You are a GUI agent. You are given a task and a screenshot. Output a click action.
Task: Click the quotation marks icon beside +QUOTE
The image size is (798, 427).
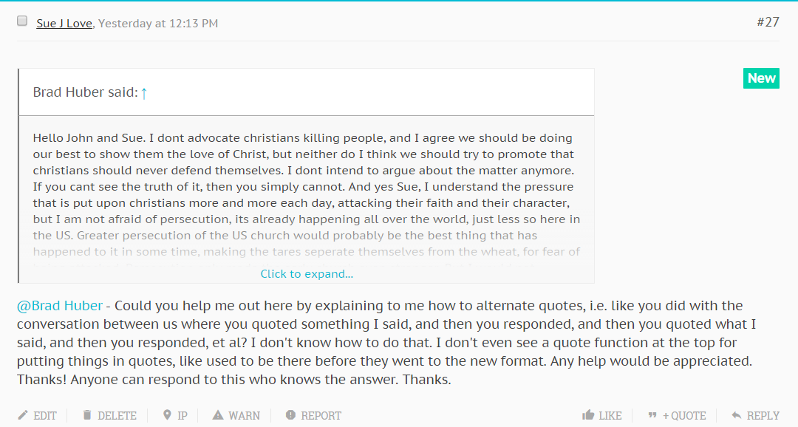pos(652,415)
